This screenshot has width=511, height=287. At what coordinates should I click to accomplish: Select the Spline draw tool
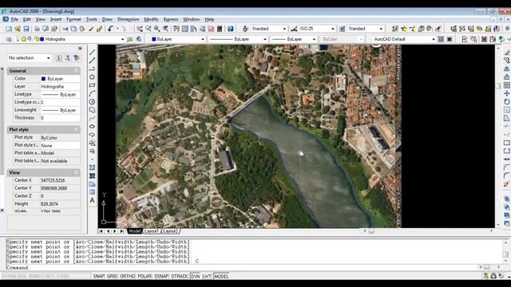[93, 118]
